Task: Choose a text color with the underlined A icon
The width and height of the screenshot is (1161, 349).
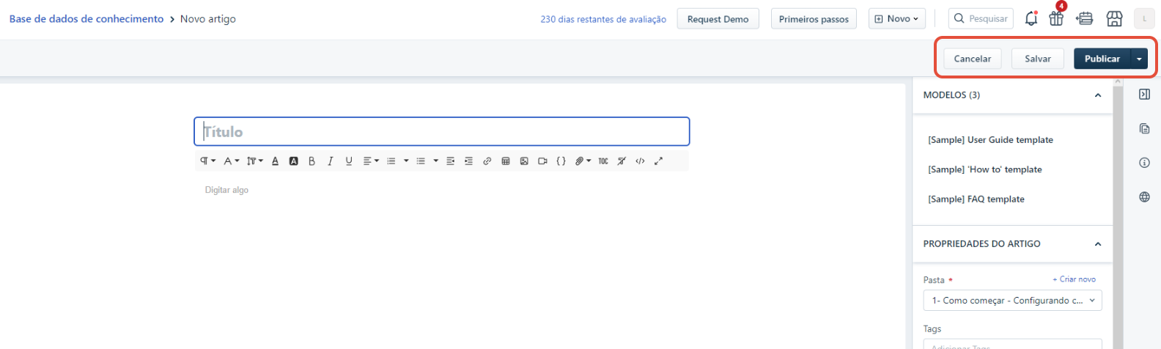Action: (275, 161)
